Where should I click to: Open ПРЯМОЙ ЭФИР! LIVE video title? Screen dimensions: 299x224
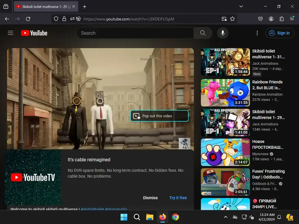point(265,204)
